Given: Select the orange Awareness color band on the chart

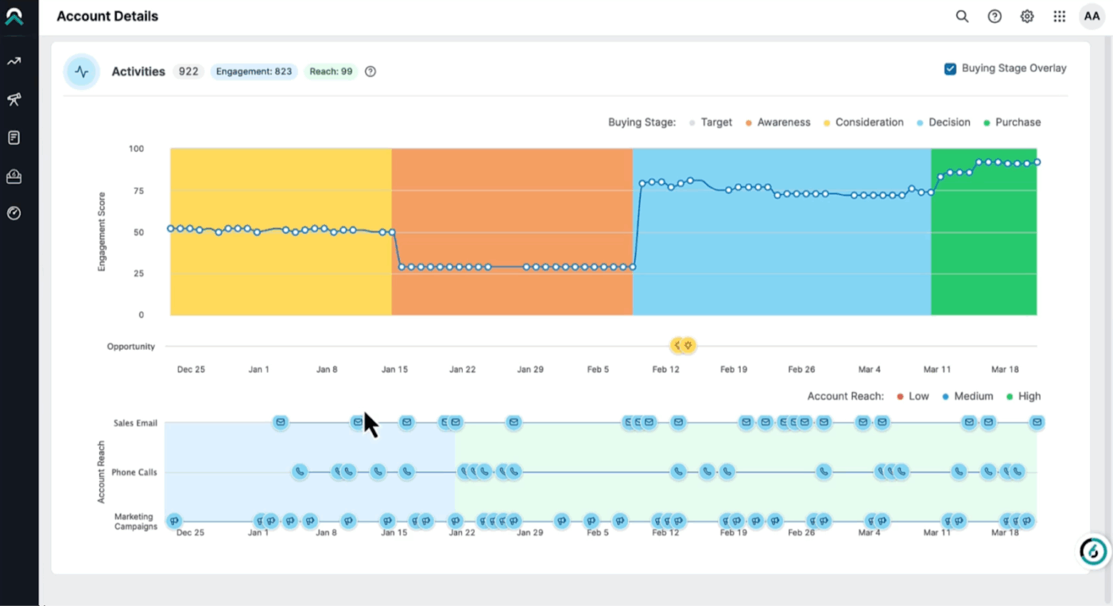Looking at the screenshot, I should click(x=513, y=231).
